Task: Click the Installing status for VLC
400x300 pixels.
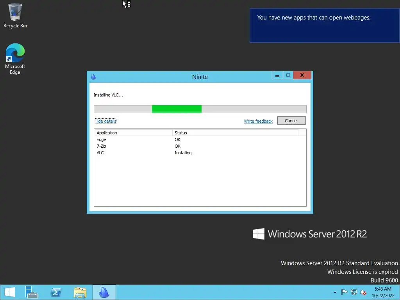Action: [183, 153]
